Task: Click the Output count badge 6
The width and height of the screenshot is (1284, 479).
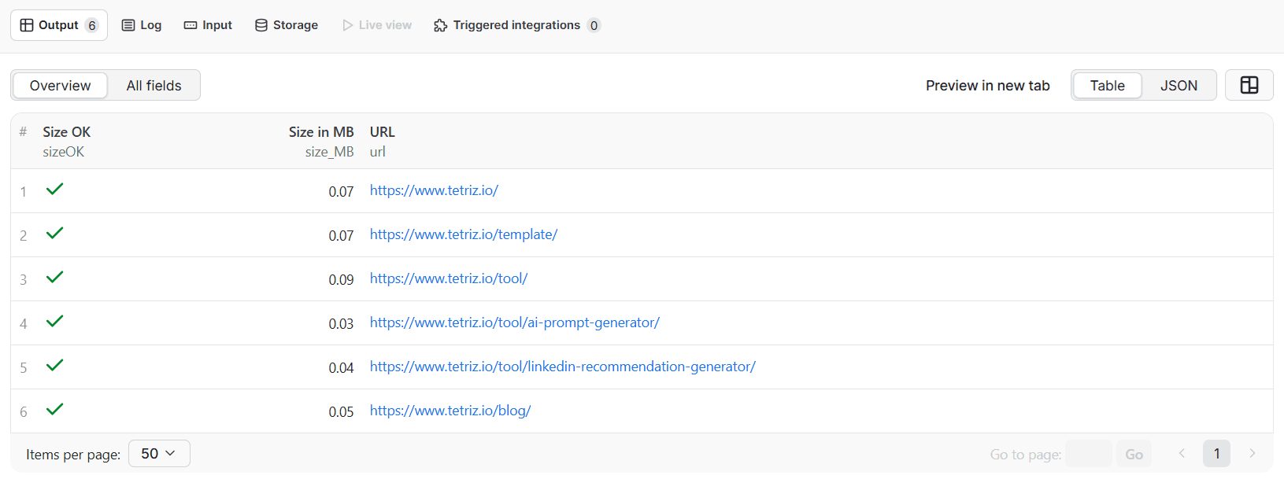Action: (92, 25)
